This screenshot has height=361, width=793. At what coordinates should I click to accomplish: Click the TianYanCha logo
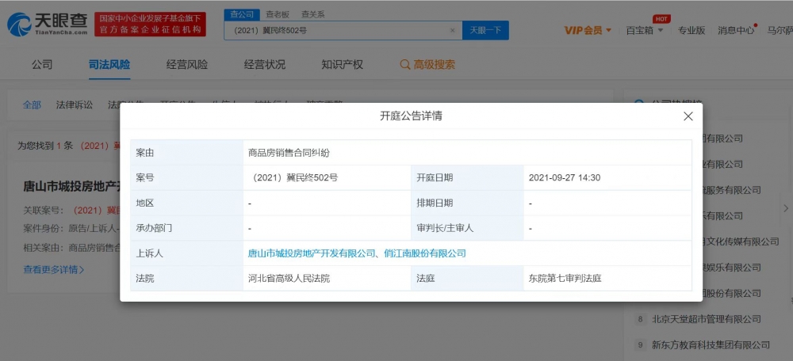tap(48, 25)
